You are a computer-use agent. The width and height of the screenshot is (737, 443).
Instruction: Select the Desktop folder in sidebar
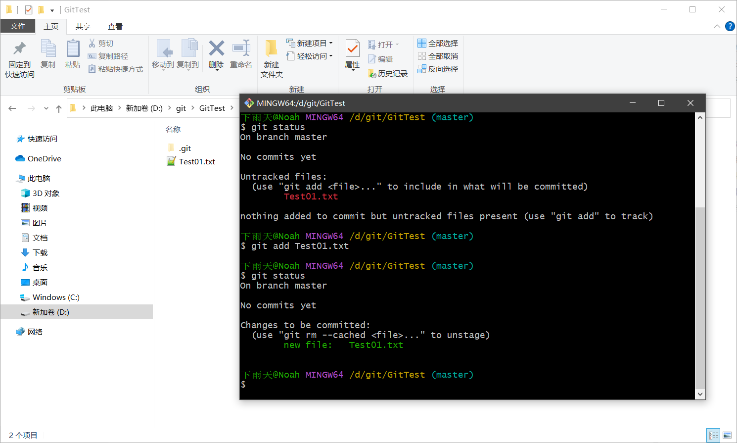point(35,282)
